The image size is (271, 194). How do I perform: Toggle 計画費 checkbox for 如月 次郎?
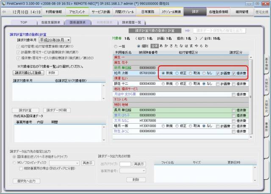tap(217, 72)
